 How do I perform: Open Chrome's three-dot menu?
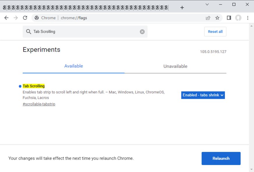pyautogui.click(x=248, y=18)
